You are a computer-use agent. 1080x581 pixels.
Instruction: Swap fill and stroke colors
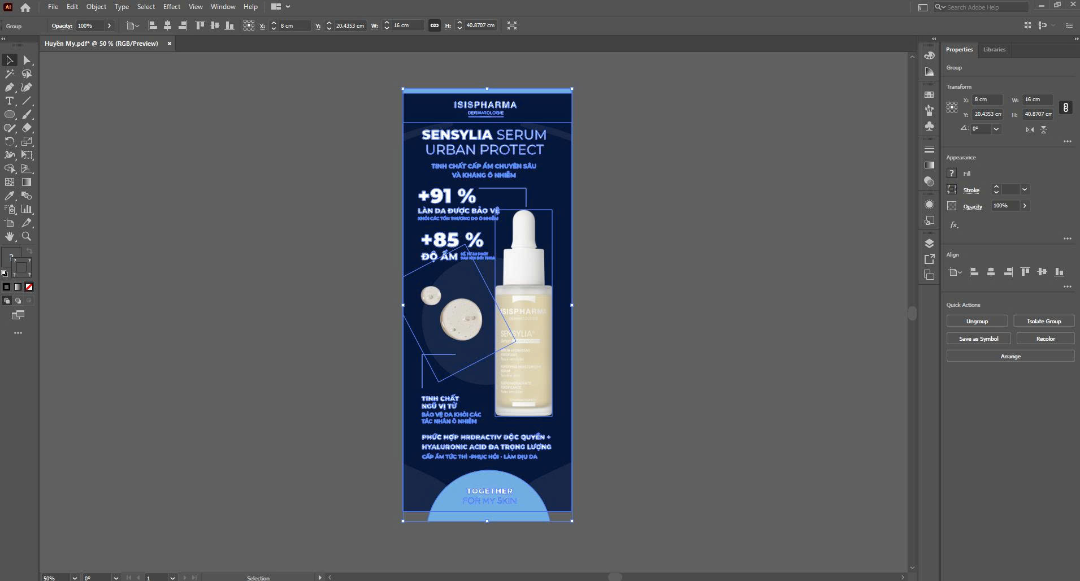[x=29, y=251]
